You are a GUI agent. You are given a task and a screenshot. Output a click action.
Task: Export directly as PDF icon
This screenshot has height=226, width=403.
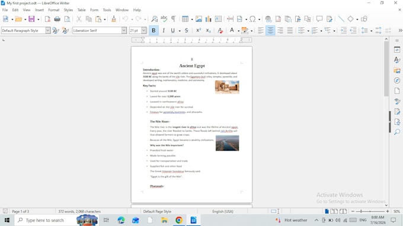pos(47,19)
